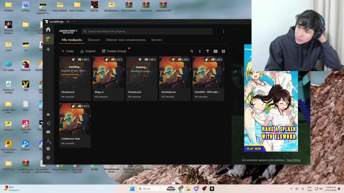Open the filter funnel icon for modpacks

(x=207, y=51)
